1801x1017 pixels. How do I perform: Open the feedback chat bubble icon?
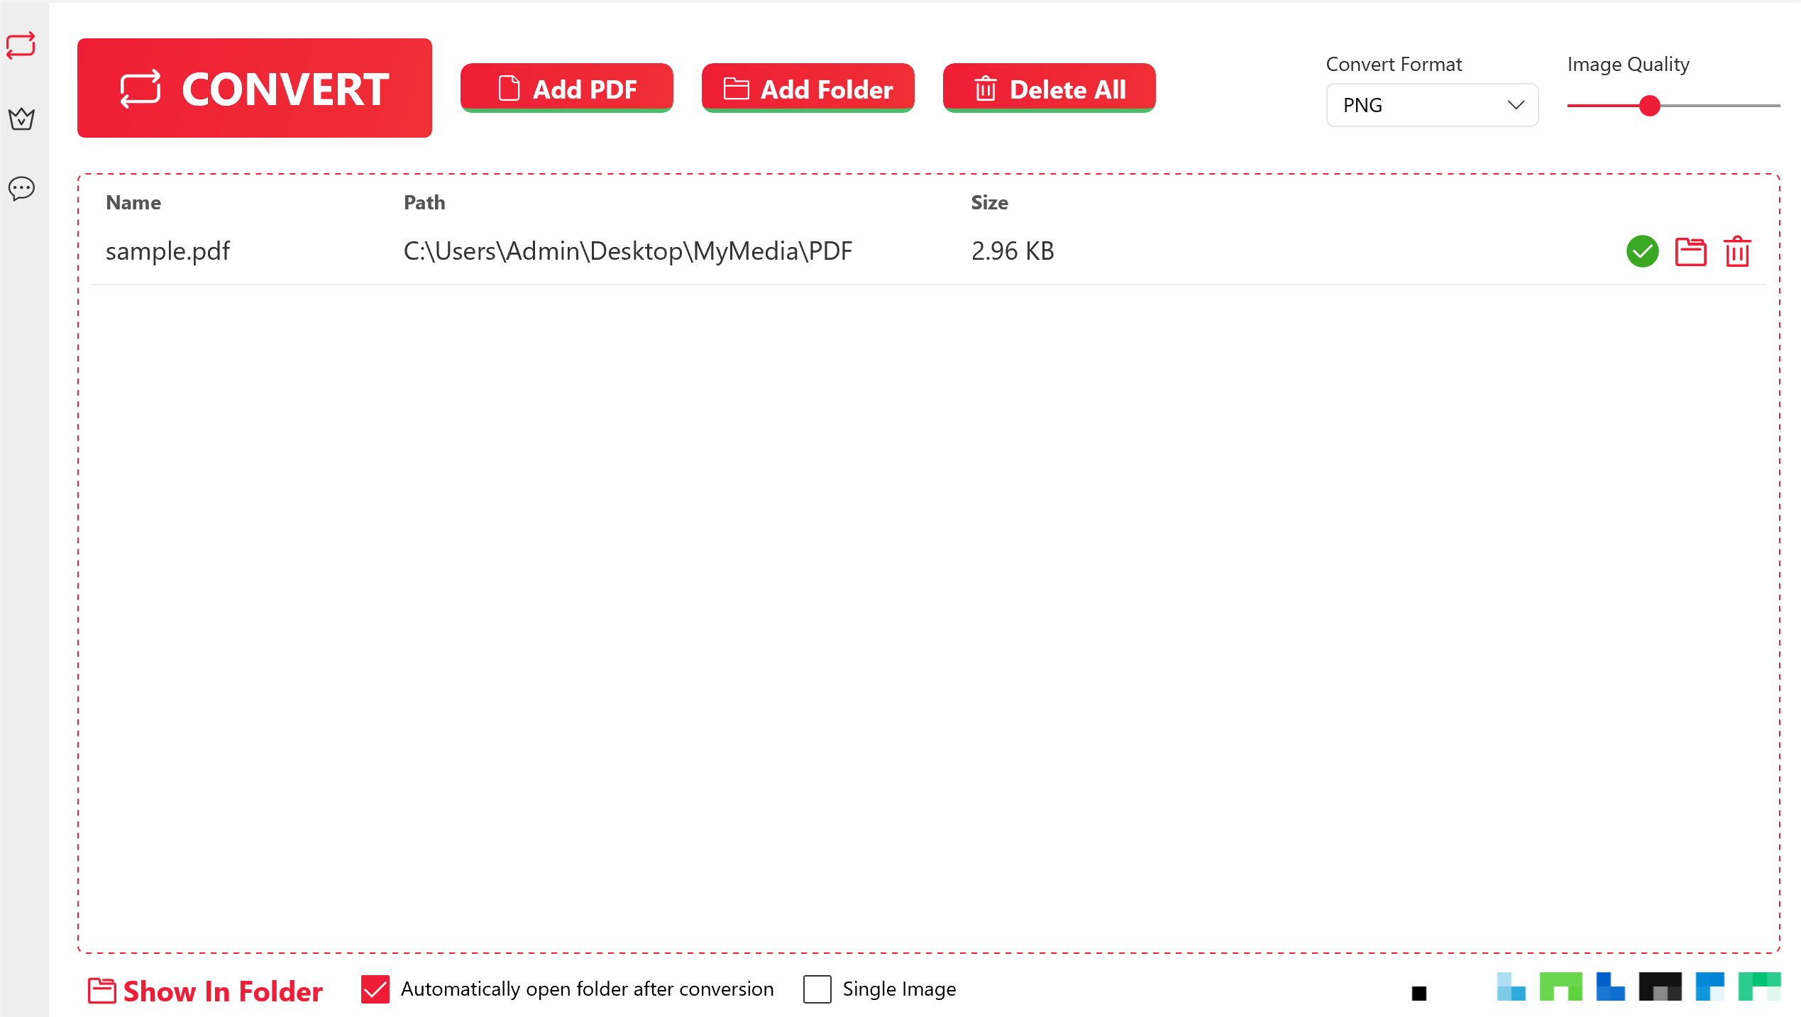[21, 188]
